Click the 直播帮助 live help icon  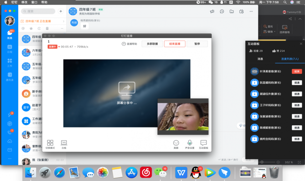(x=124, y=44)
